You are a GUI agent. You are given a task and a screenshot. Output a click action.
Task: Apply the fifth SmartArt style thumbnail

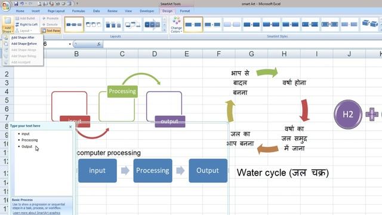[271, 24]
